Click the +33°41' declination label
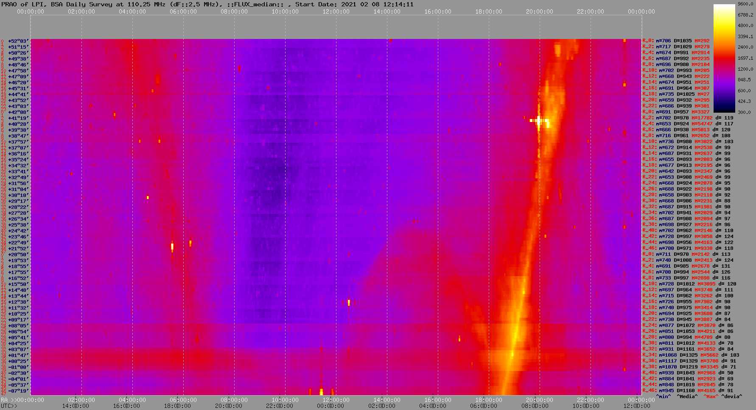The height and width of the screenshot is (410, 756). (18, 172)
